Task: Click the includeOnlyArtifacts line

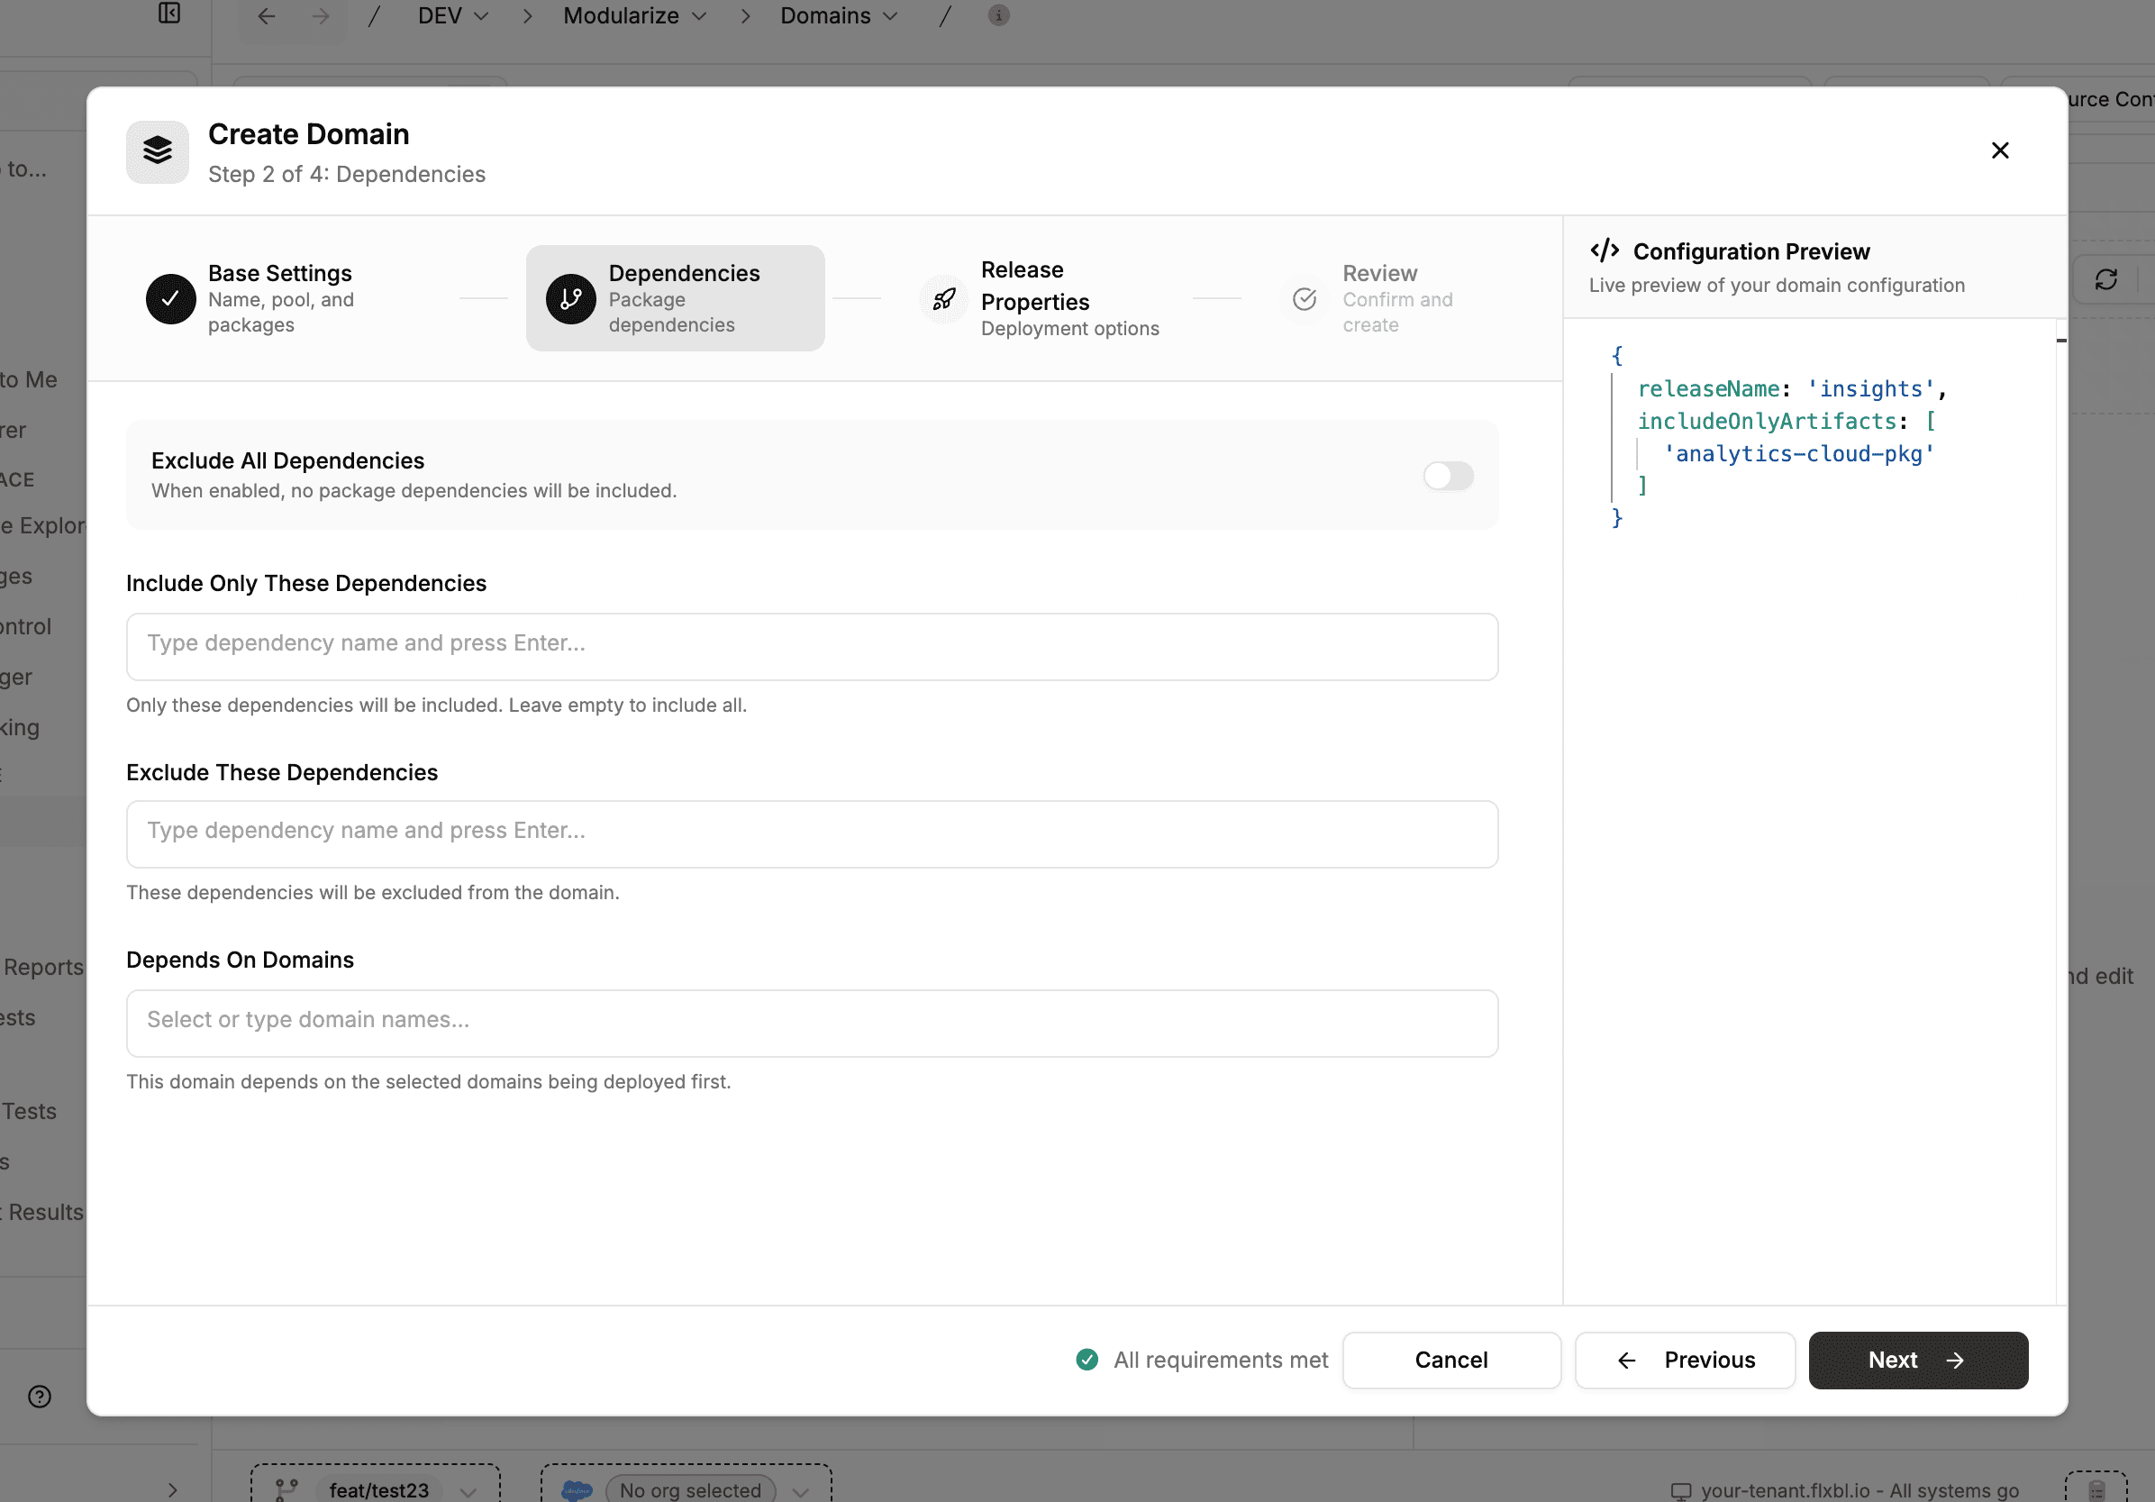Action: click(x=1787, y=421)
